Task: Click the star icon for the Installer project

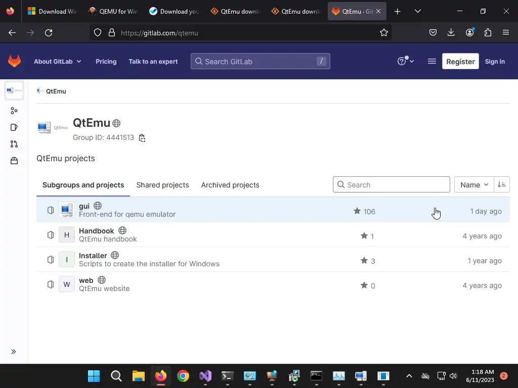Action: (x=364, y=260)
